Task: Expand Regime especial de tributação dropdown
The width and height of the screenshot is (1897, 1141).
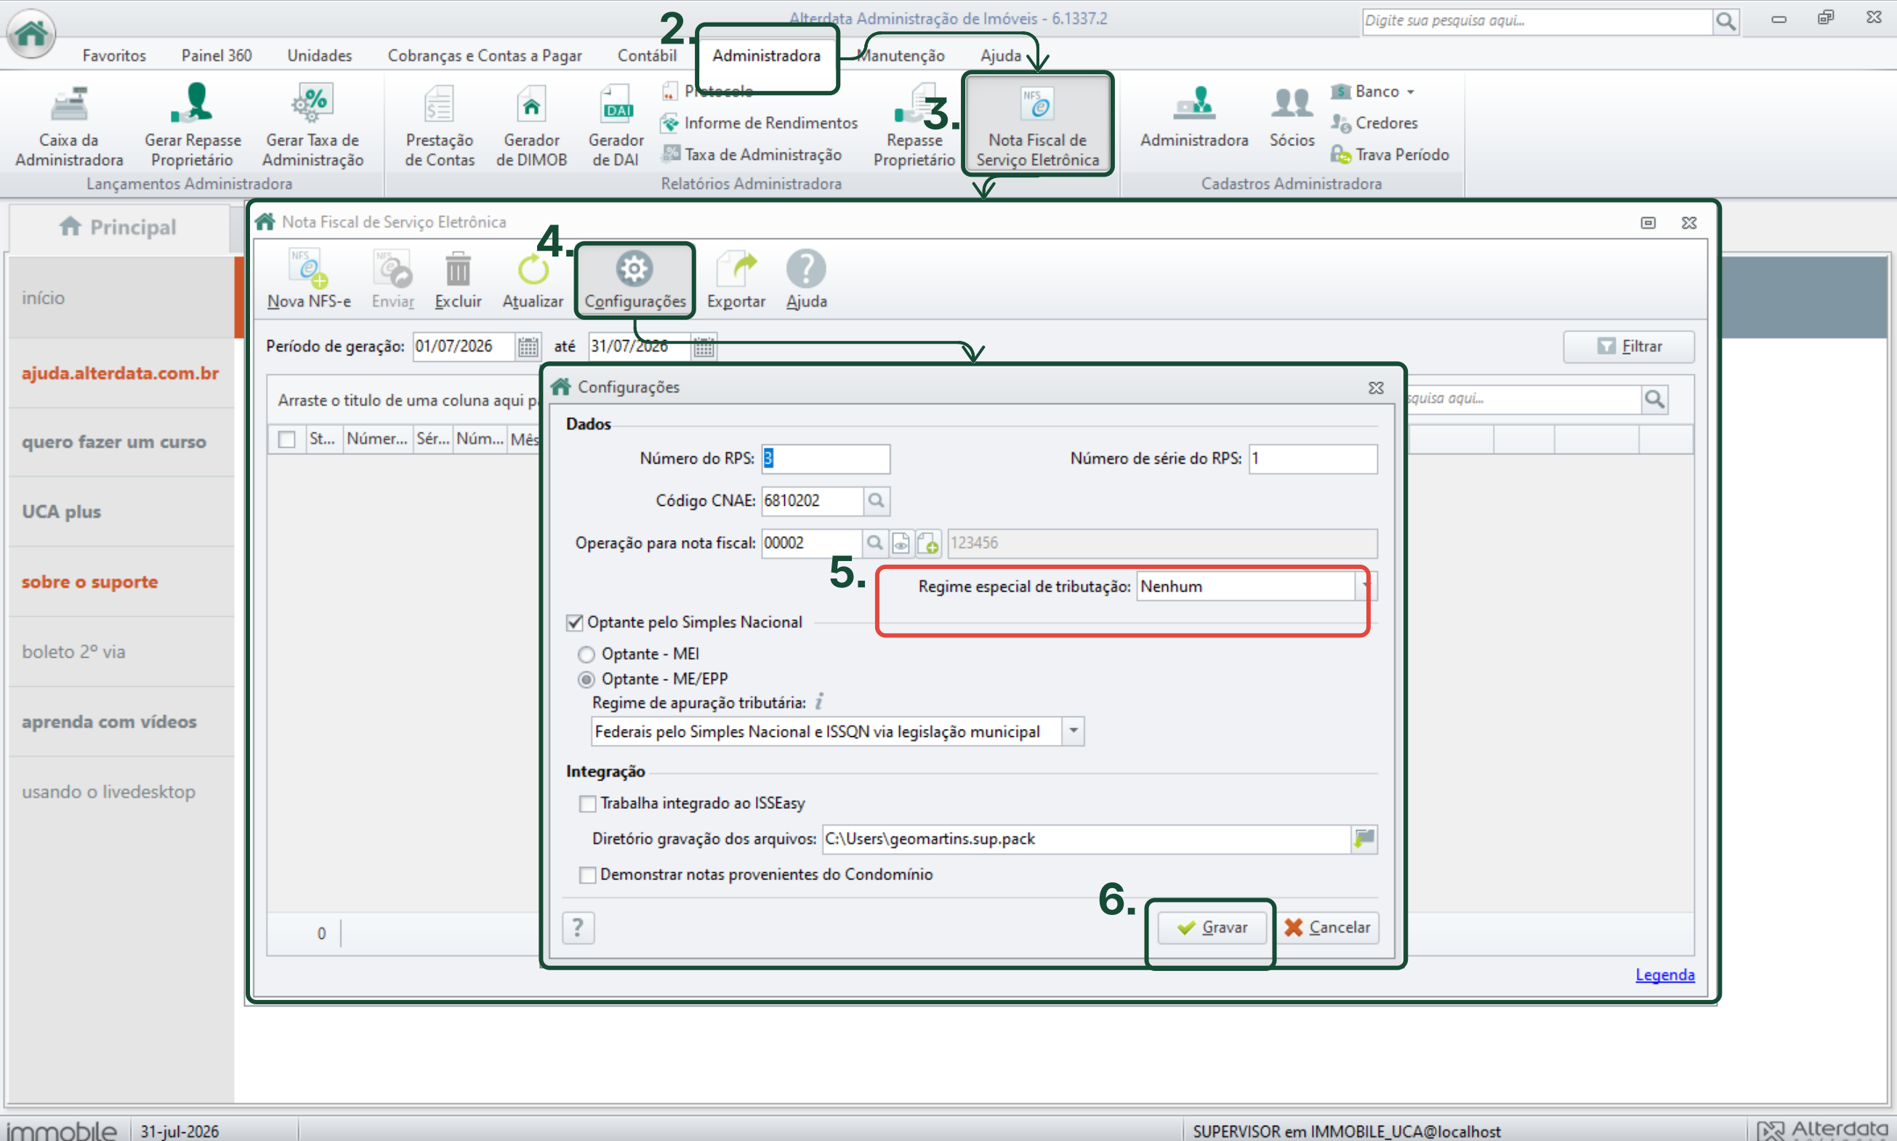Action: point(1365,586)
